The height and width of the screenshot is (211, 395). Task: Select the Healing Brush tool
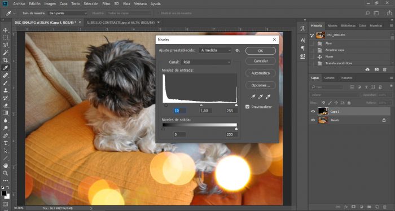pyautogui.click(x=5, y=75)
